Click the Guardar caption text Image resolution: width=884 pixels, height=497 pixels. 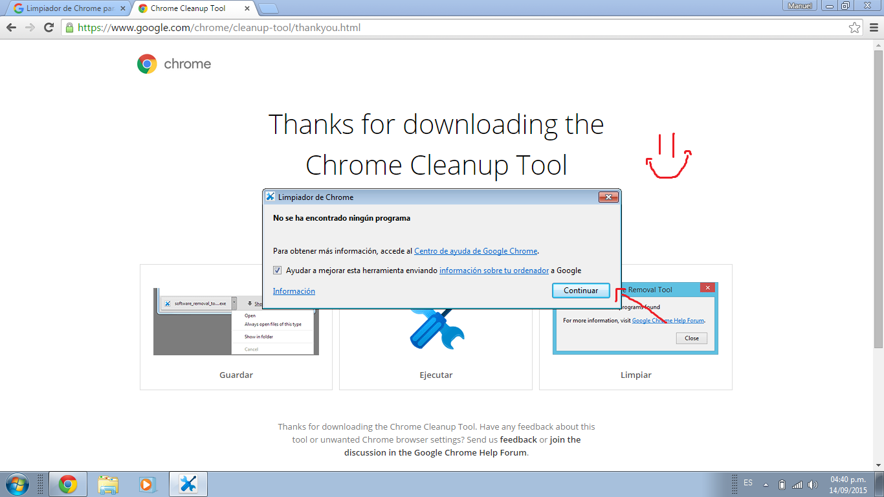click(x=236, y=375)
